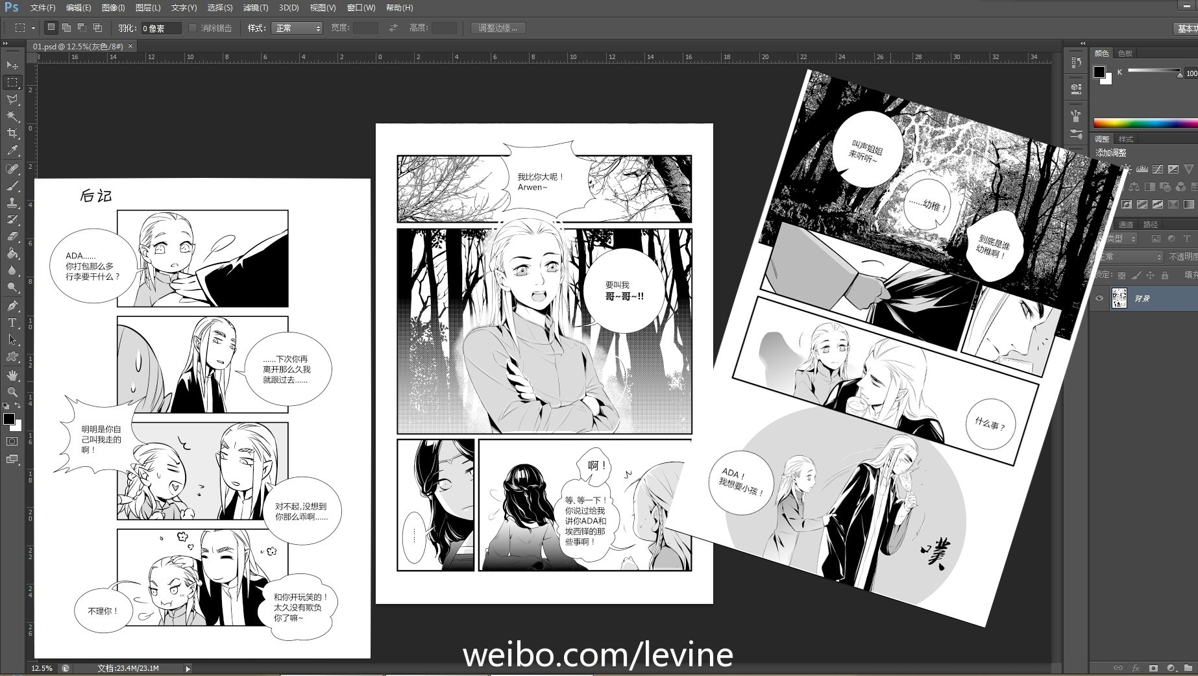Switch to the 色板 swatches tab
This screenshot has width=1198, height=676.
pyautogui.click(x=1125, y=53)
